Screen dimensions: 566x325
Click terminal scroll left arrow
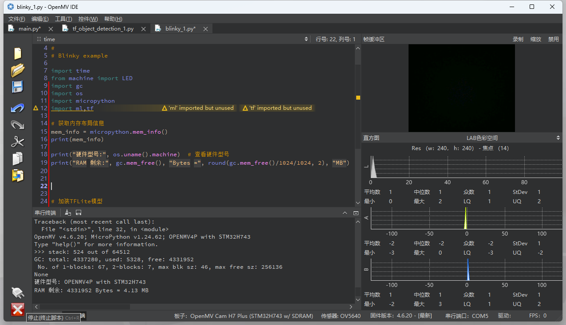coord(37,306)
